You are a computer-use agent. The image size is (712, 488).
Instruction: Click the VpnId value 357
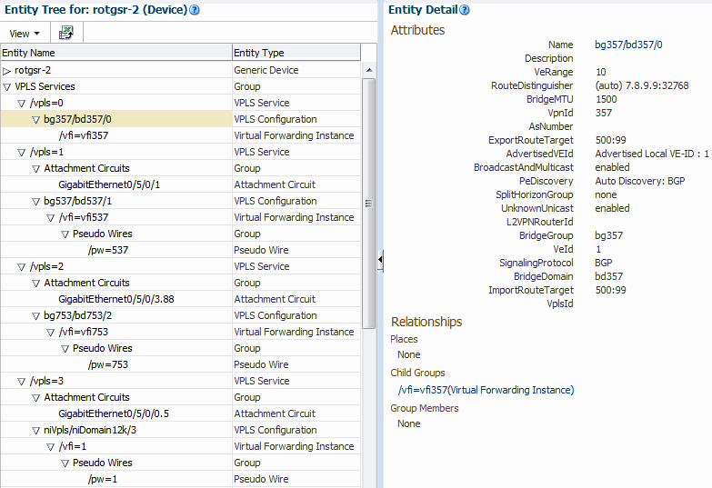604,113
